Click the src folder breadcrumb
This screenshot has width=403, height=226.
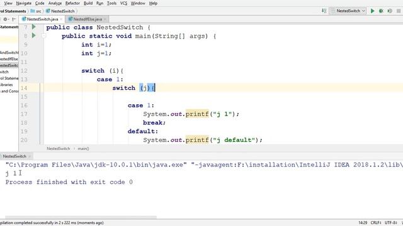(36, 11)
